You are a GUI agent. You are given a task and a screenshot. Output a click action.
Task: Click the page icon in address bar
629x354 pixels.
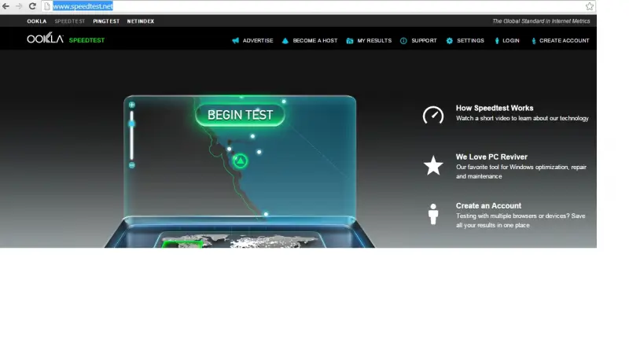pos(47,6)
